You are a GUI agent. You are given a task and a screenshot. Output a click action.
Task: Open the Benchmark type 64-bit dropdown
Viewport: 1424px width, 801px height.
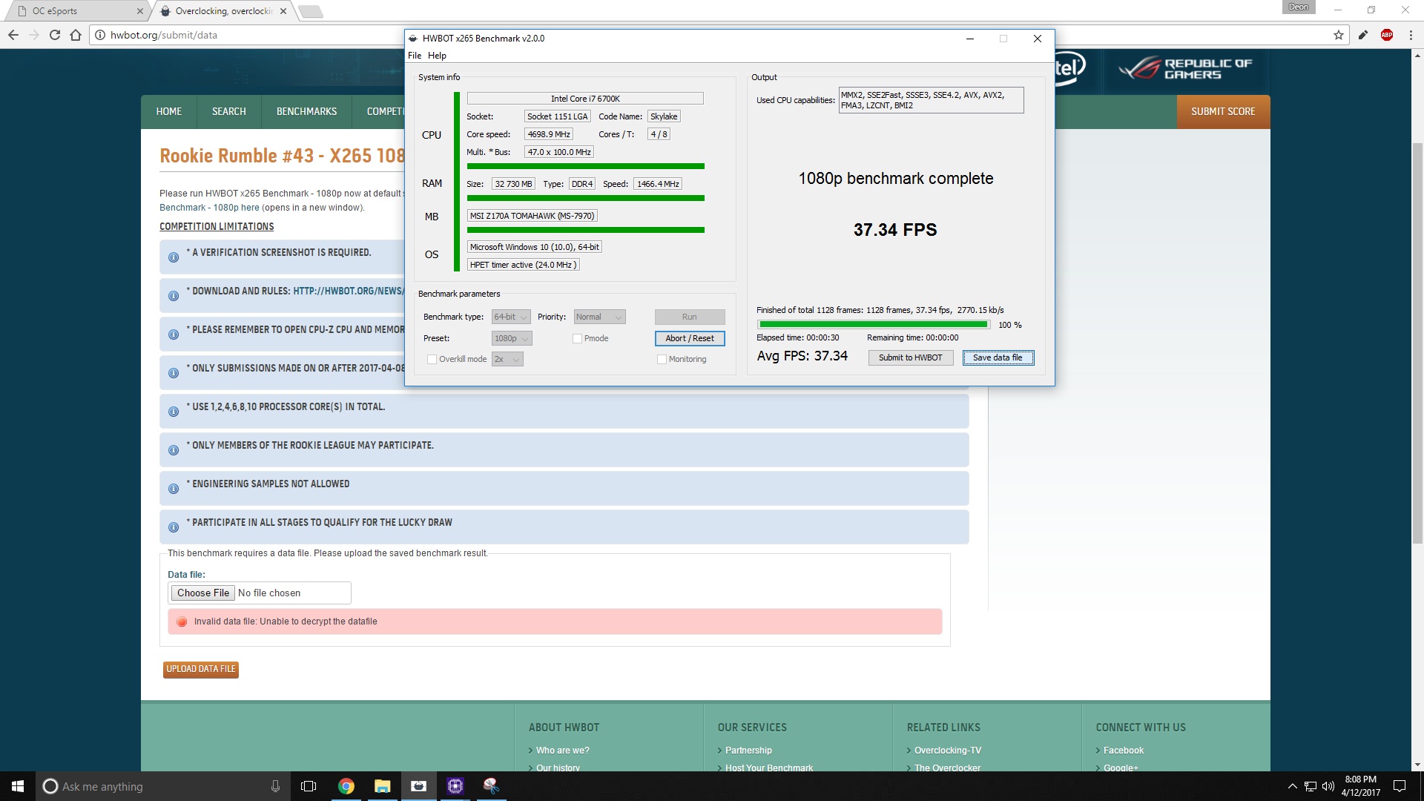tap(511, 317)
